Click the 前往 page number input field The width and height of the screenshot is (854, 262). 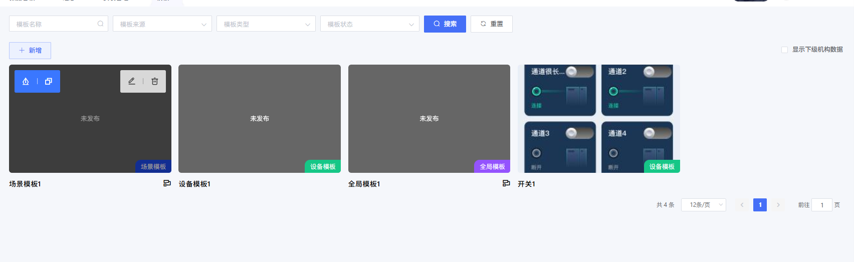[x=821, y=205]
